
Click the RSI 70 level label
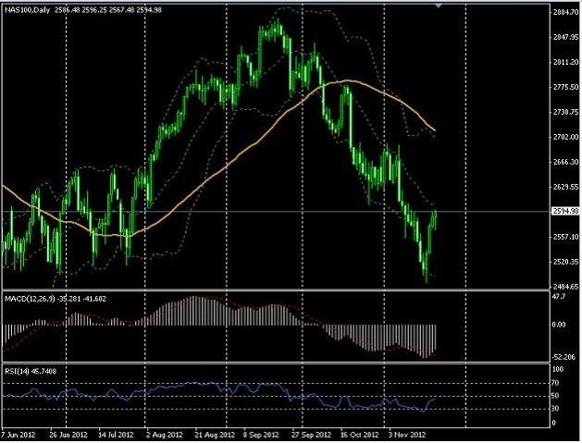[x=556, y=383]
